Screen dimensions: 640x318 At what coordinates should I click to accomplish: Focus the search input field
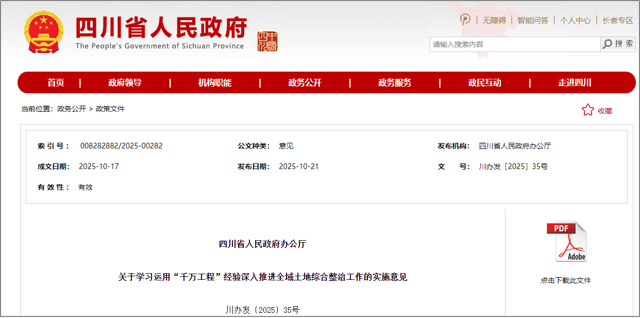514,44
